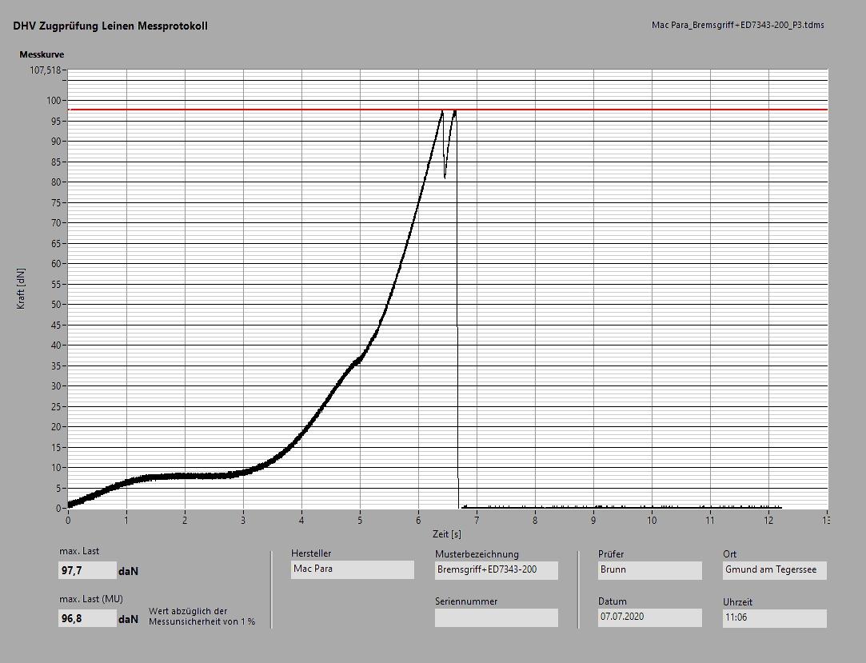Screen dimensions: 866x663
Task: Click the Zeit [s] axis label
Action: tap(447, 534)
